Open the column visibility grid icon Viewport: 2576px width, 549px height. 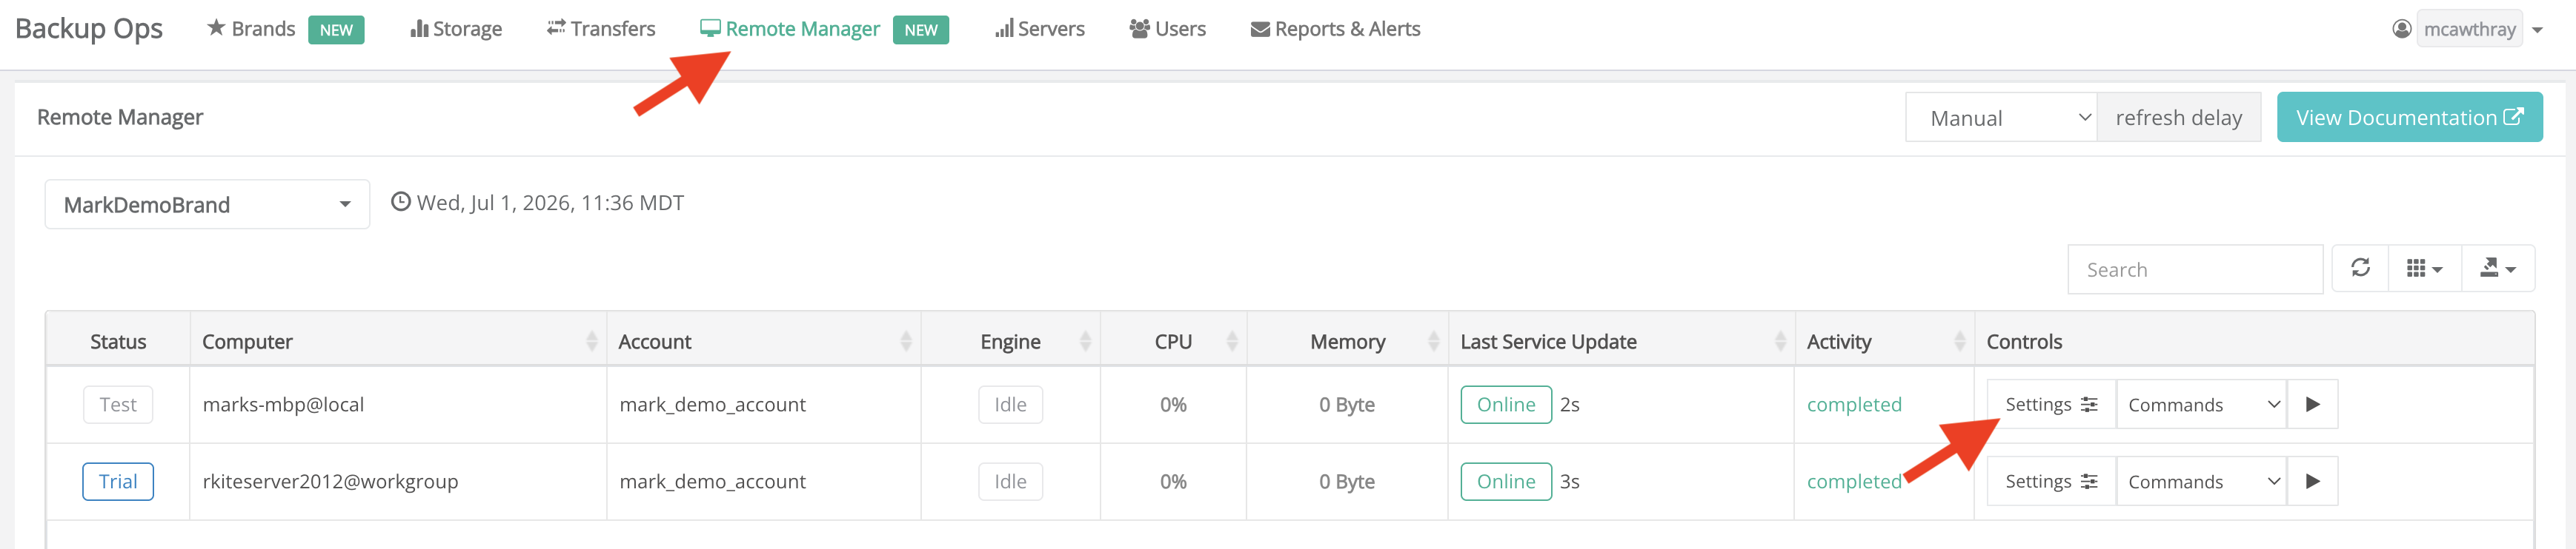[x=2424, y=269]
